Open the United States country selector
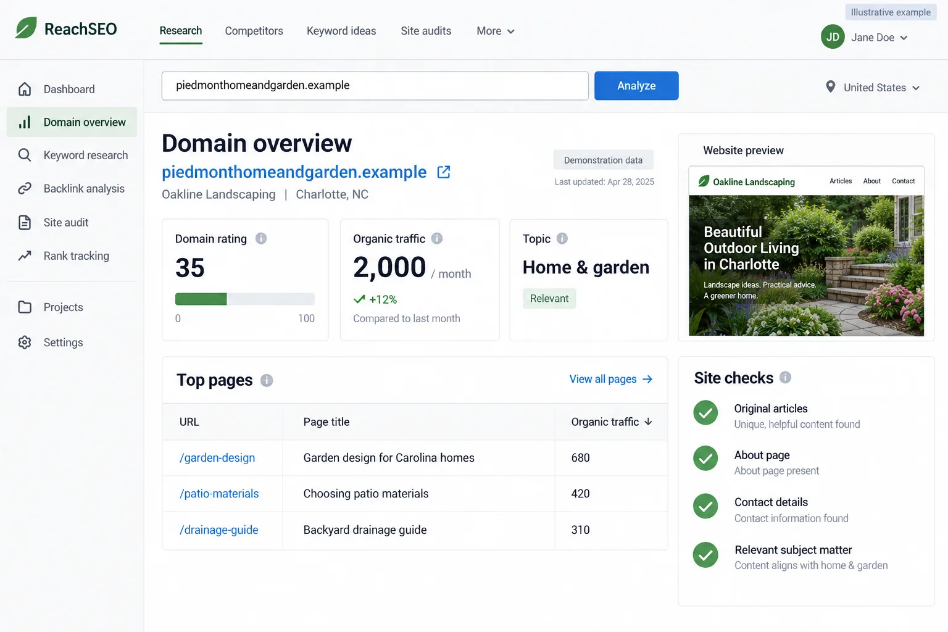This screenshot has height=632, width=948. pos(882,88)
